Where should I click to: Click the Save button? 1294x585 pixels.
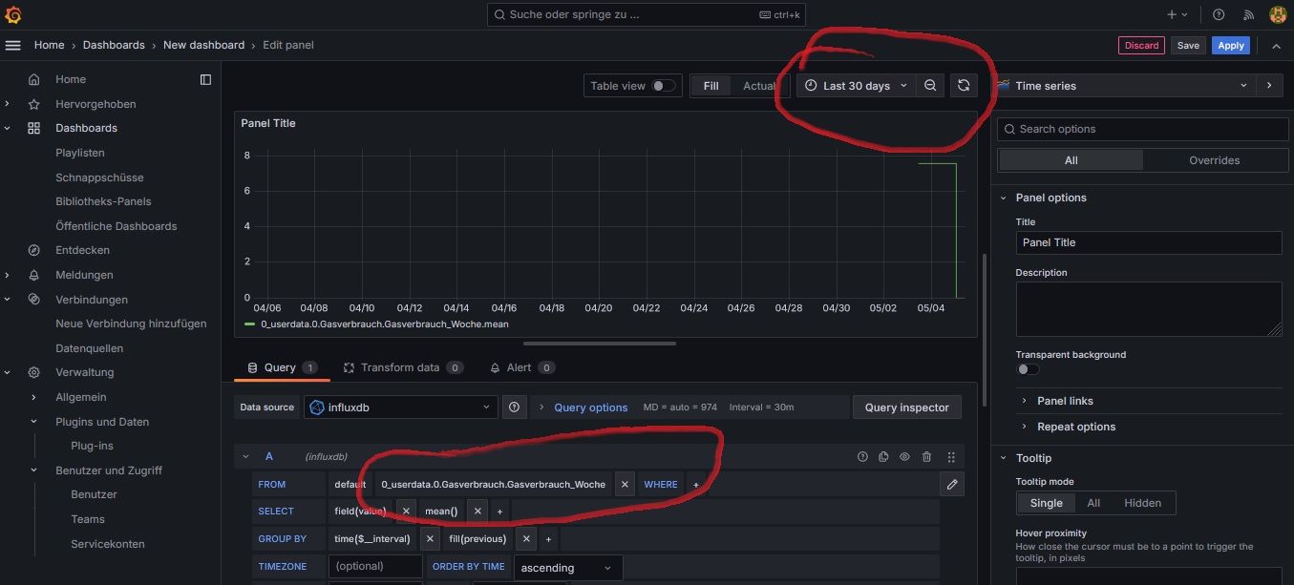pos(1188,45)
